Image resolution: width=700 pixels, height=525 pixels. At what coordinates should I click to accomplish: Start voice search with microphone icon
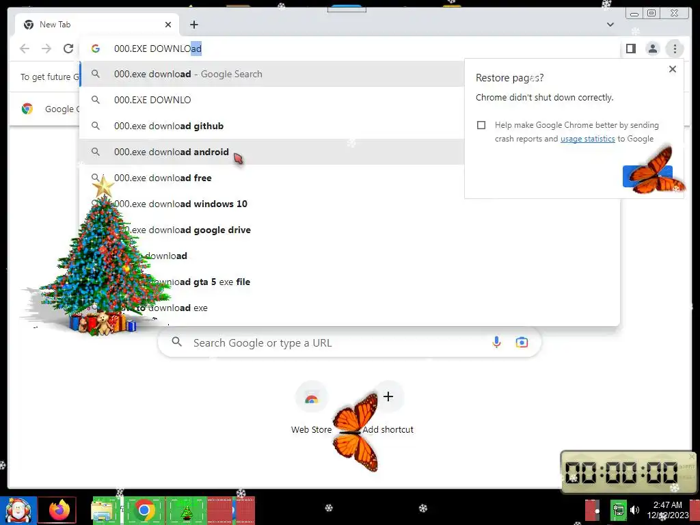pyautogui.click(x=496, y=342)
